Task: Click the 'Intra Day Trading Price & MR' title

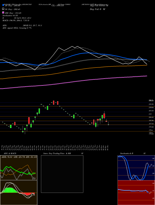Action: (57, 153)
